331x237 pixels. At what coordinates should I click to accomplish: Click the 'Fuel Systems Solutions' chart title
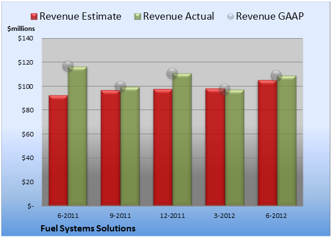point(88,229)
